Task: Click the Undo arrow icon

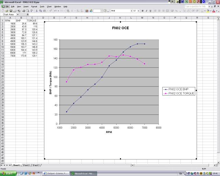Action: click(56, 11)
